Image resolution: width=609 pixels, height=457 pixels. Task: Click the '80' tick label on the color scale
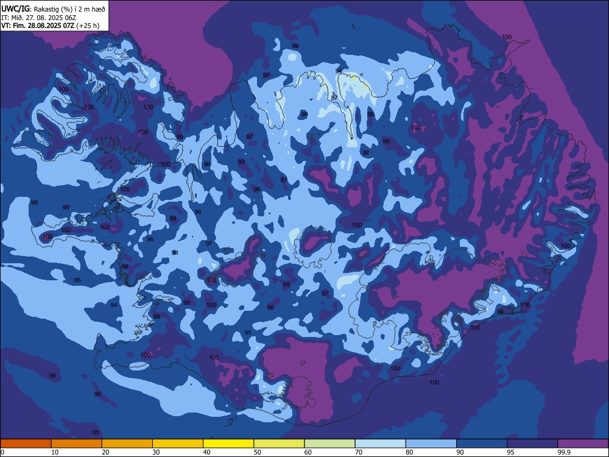pyautogui.click(x=409, y=452)
